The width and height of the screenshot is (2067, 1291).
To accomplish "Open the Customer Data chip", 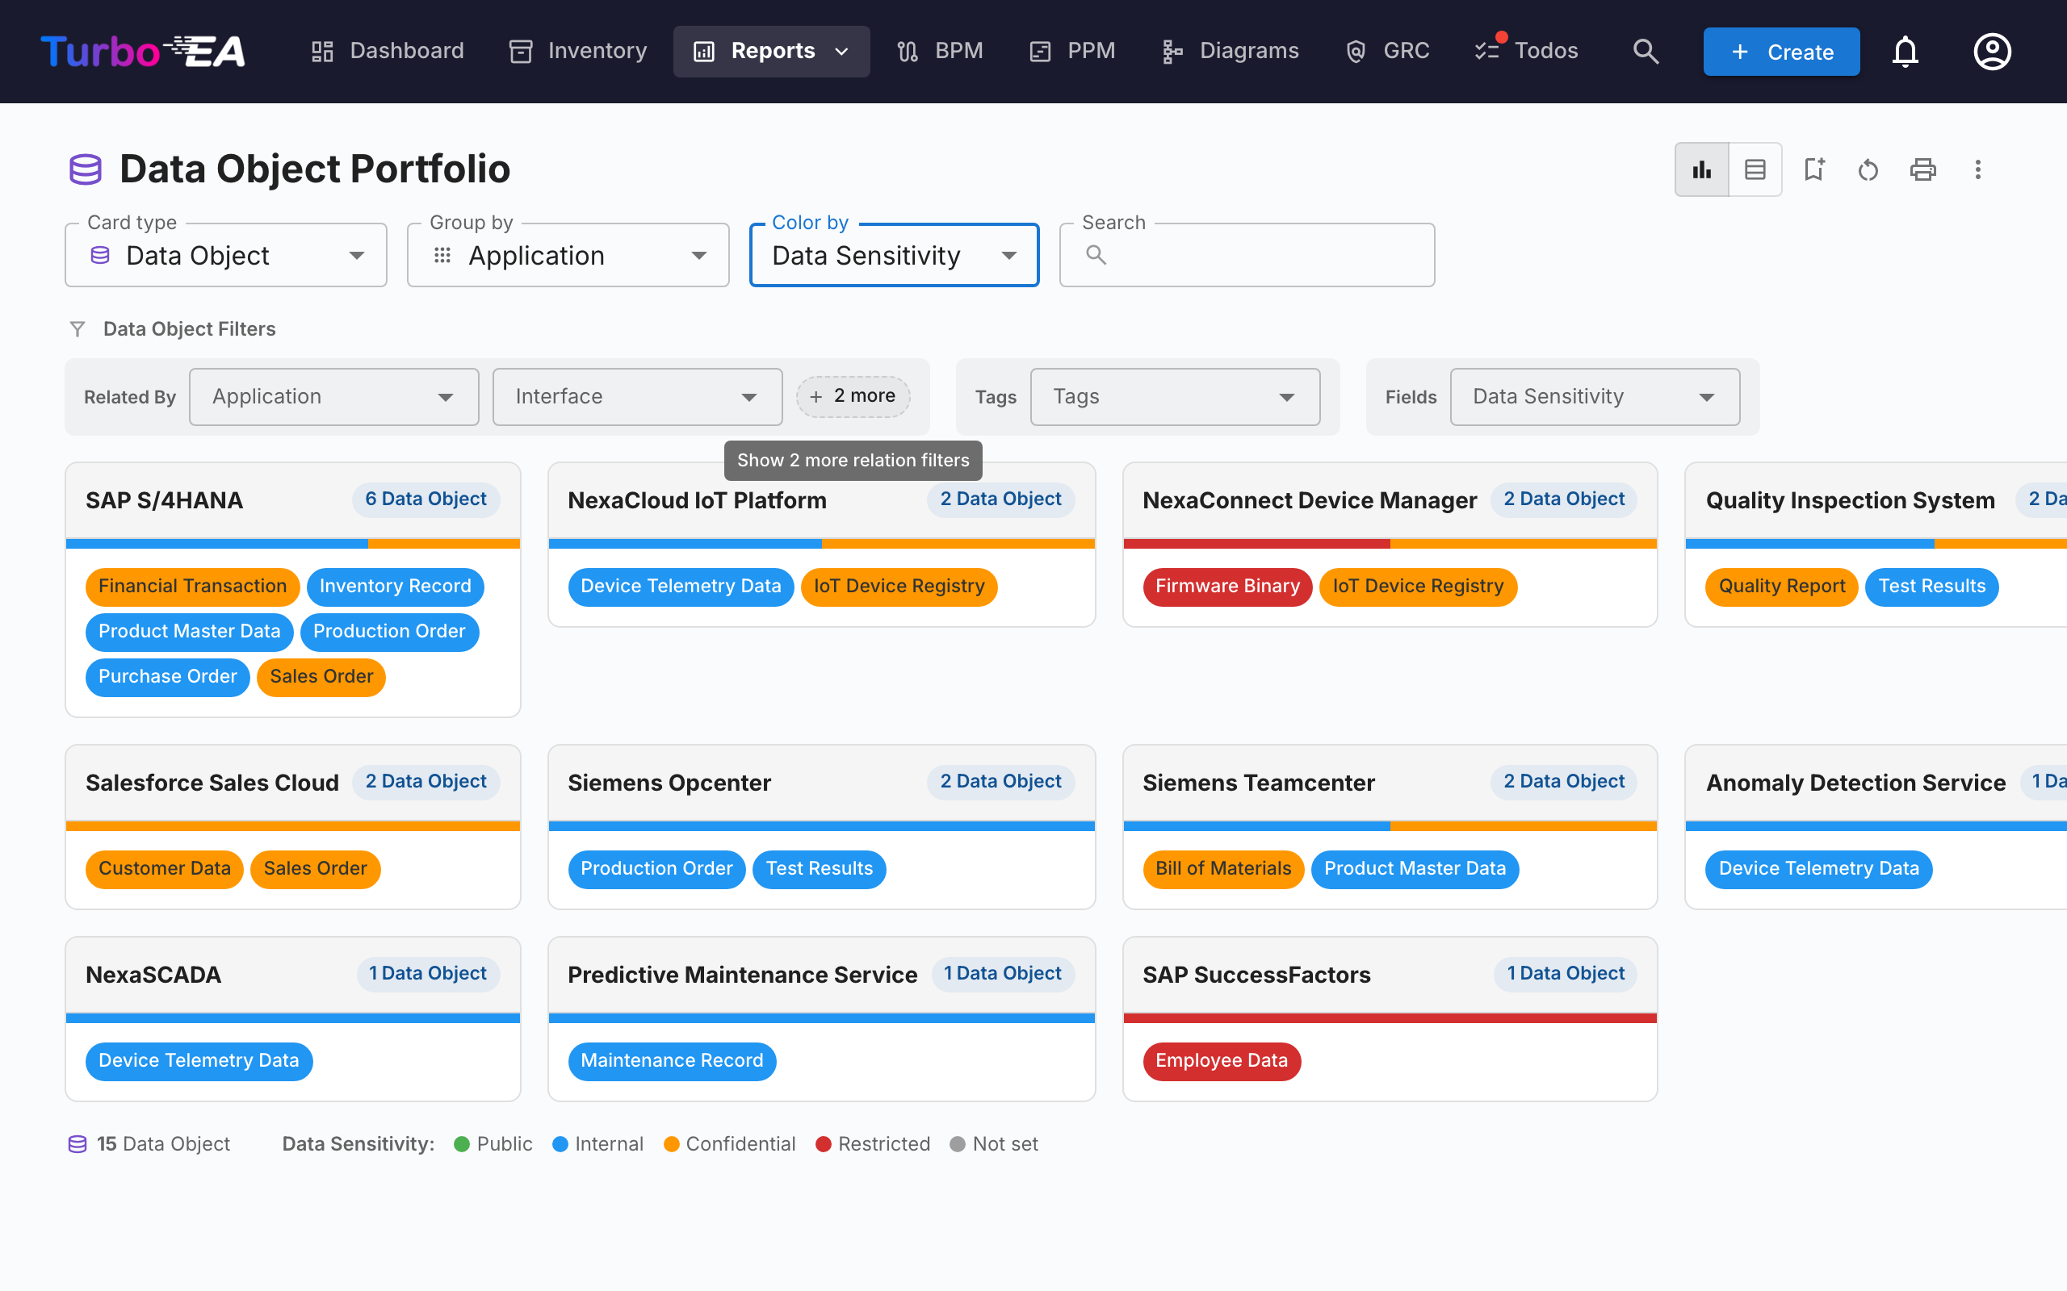I will pos(164,869).
